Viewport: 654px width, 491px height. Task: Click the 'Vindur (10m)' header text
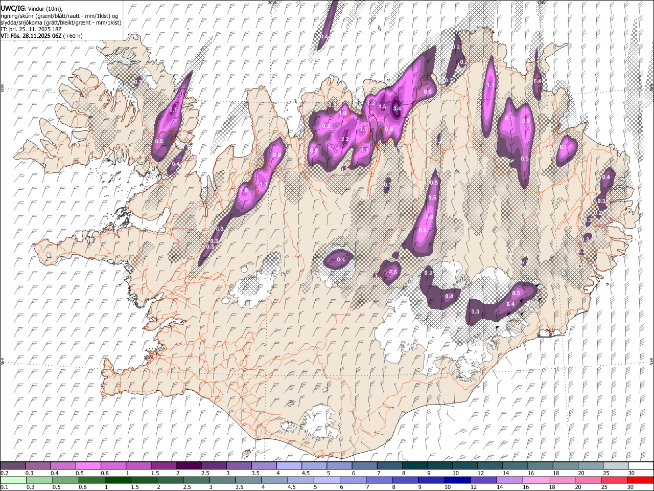click(45, 9)
